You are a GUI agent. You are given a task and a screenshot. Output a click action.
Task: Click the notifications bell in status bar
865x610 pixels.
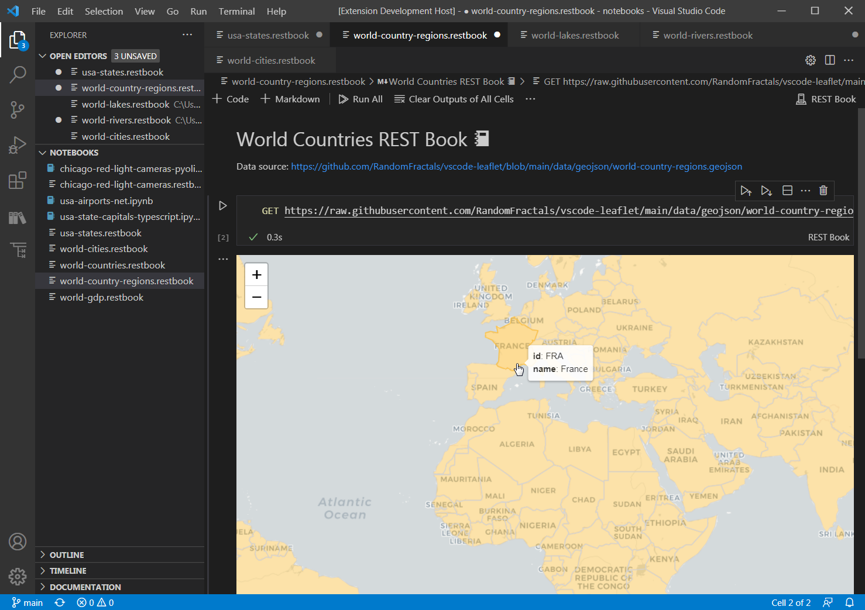coord(849,602)
